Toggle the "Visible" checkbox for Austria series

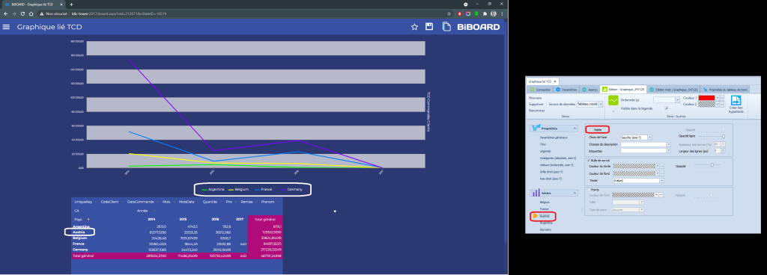pyautogui.click(x=592, y=130)
